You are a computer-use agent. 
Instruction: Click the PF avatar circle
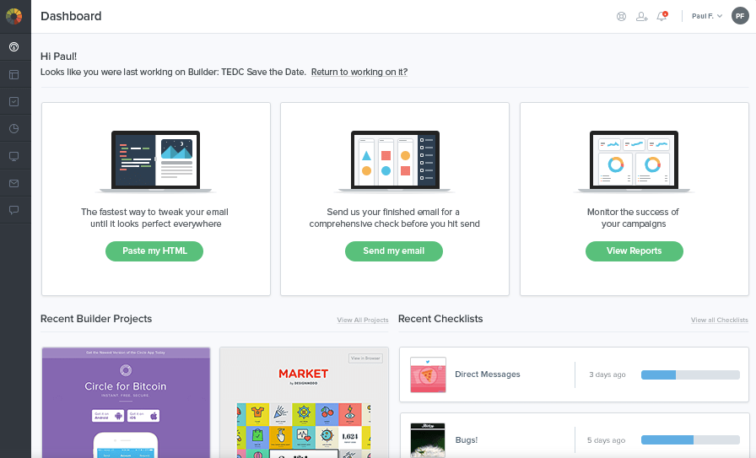(740, 16)
